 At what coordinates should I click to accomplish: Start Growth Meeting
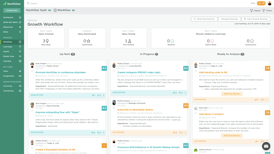pyautogui.click(x=256, y=19)
